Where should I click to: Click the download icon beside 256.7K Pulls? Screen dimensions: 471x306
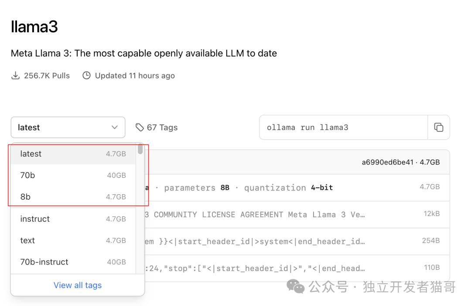pos(16,75)
